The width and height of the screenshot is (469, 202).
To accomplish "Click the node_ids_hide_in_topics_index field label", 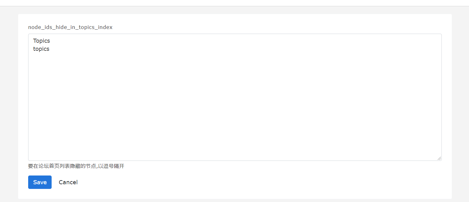I will click(x=70, y=27).
